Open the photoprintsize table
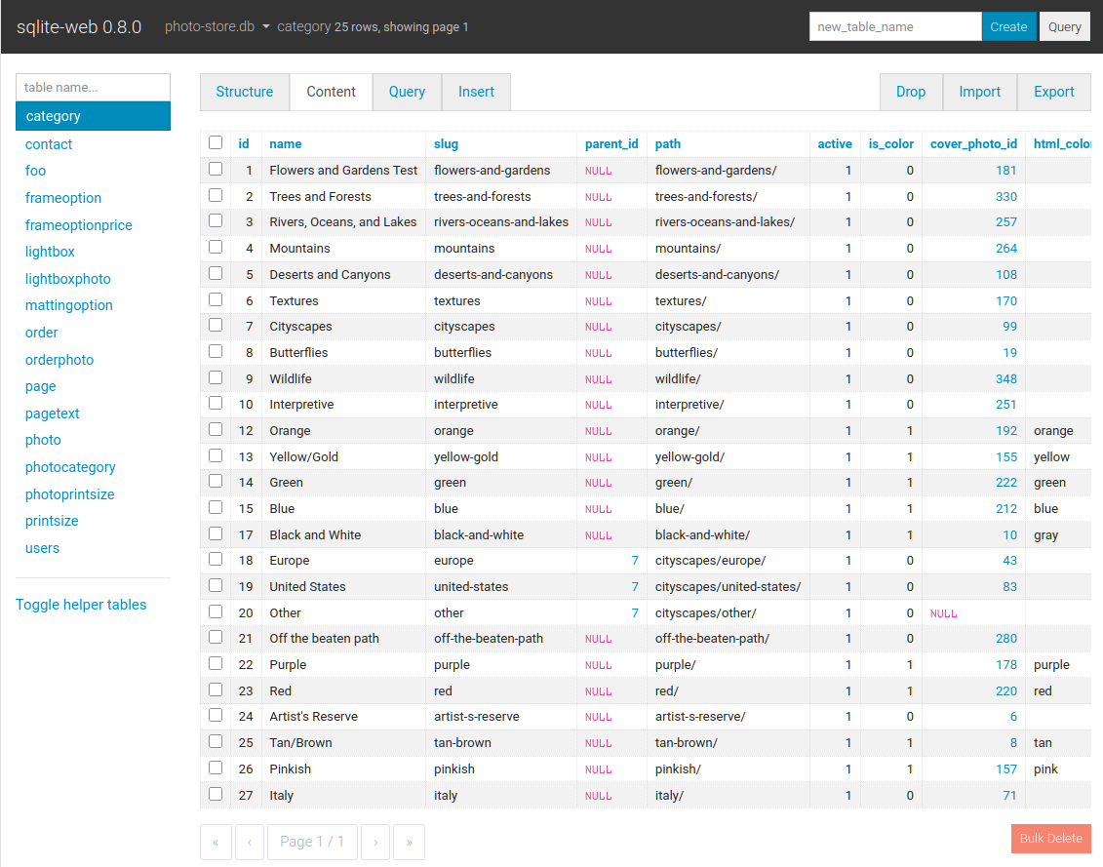Screen dimensions: 1103x867 (69, 494)
